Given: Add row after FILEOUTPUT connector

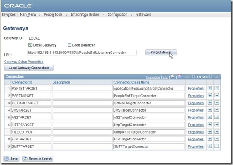Looking at the screenshot, I should coord(210,132).
